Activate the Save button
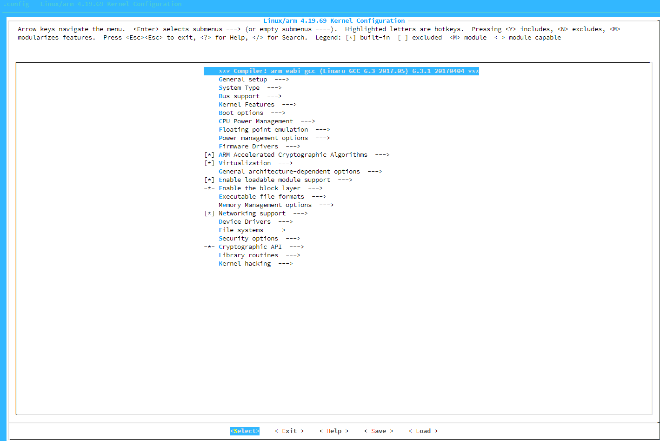This screenshot has width=660, height=441. click(x=378, y=431)
